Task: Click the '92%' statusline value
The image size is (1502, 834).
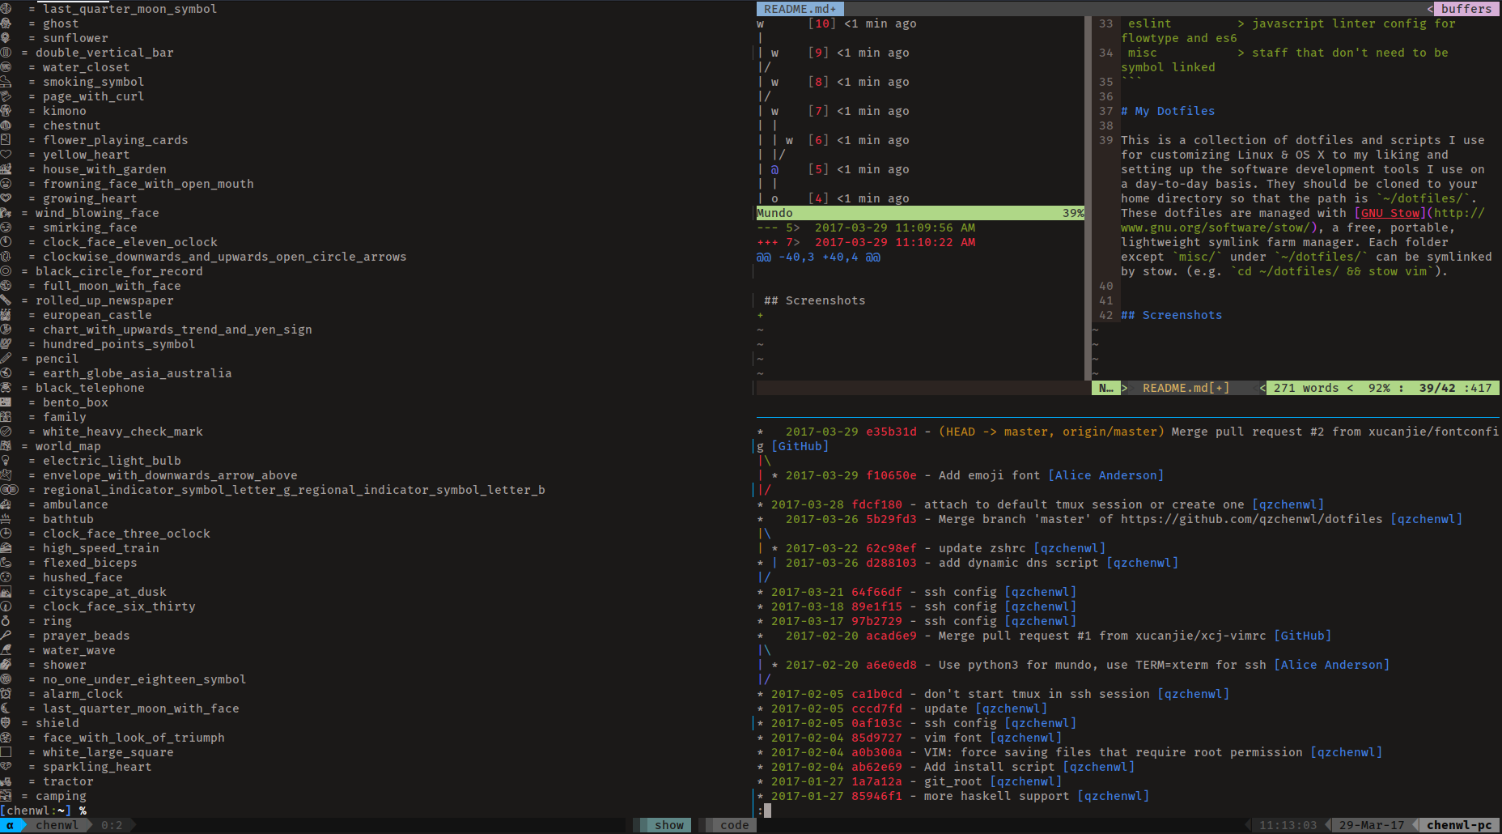Action: click(1379, 388)
